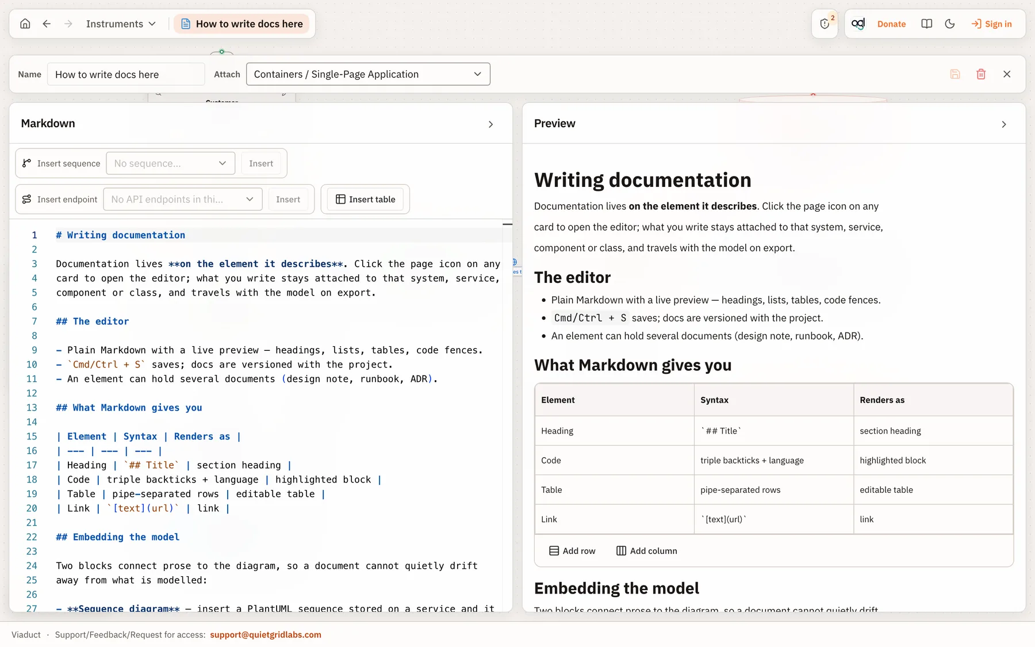The width and height of the screenshot is (1035, 647).
Task: Close the document editor panel
Action: (x=1007, y=74)
